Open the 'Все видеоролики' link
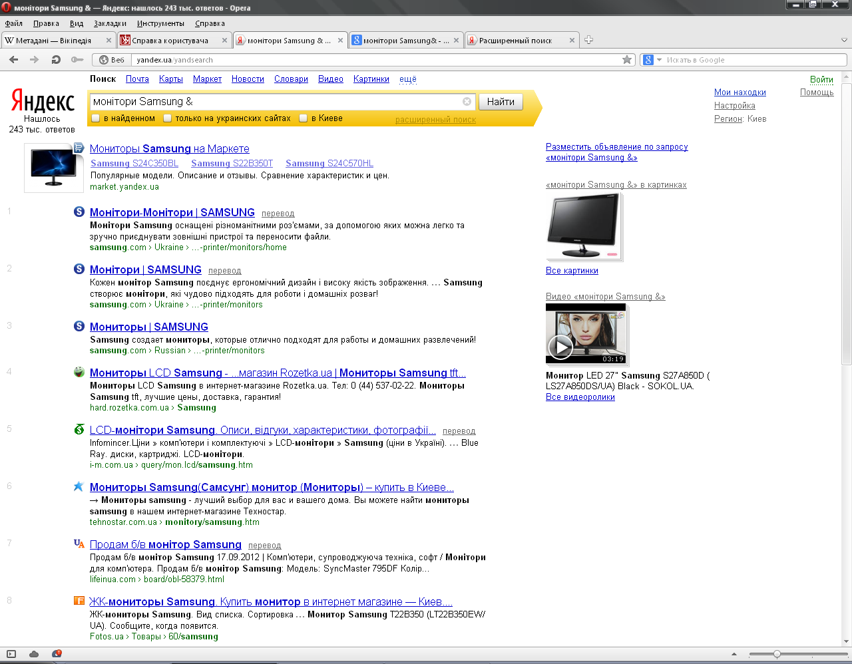Viewport: 852px width, 664px height. 580,397
